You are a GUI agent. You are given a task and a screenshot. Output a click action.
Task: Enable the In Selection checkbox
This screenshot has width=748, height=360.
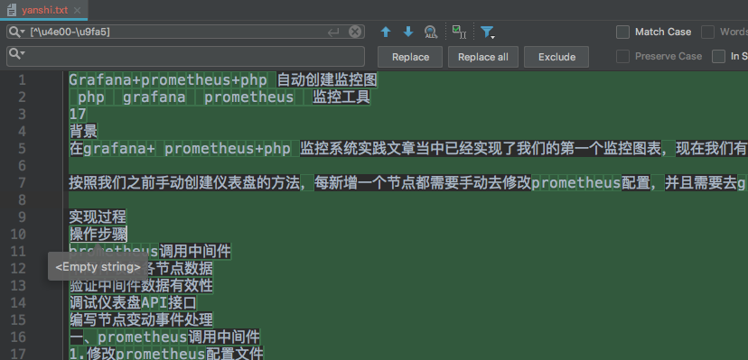[x=718, y=56]
